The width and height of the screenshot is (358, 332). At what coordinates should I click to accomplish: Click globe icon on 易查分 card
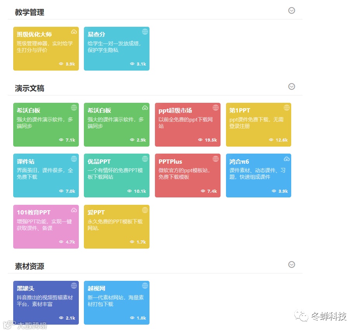point(145,32)
